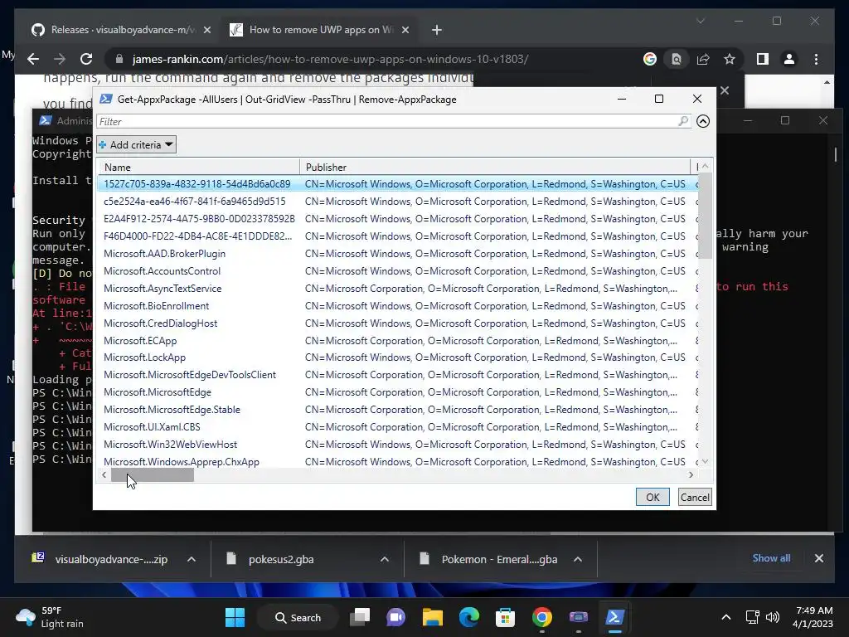
Task: Open Microsoft Store from the taskbar
Action: [x=505, y=617]
